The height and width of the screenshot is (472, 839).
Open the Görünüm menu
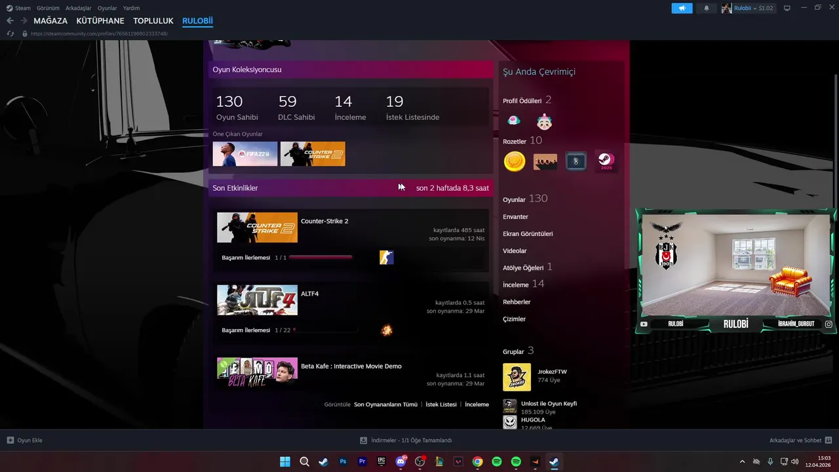(48, 8)
